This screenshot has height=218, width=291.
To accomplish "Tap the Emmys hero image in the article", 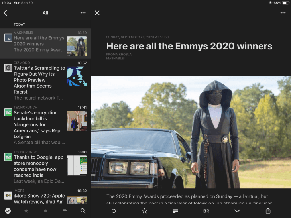I will pyautogui.click(x=191, y=132).
